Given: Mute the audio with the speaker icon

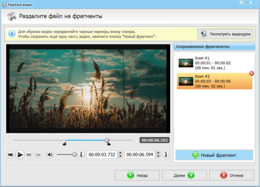Looking at the screenshot, I should coord(50,155).
